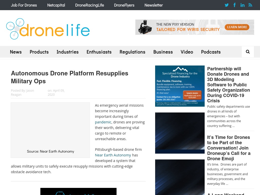The height and width of the screenshot is (195, 260).
Task: Open DroneFlyers in top bar
Action: click(124, 5)
